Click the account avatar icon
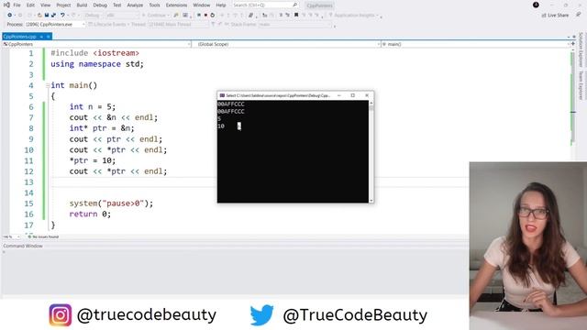This screenshot has height=330, width=587. (x=536, y=5)
